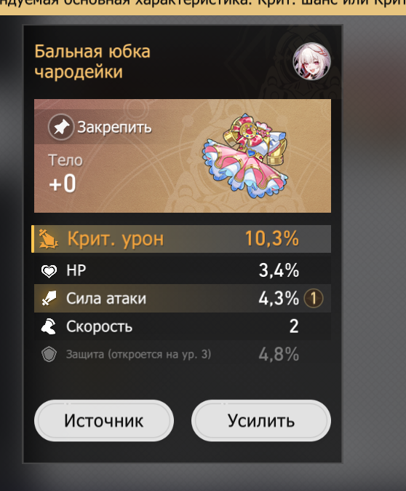Click the Усилить button

261,420
